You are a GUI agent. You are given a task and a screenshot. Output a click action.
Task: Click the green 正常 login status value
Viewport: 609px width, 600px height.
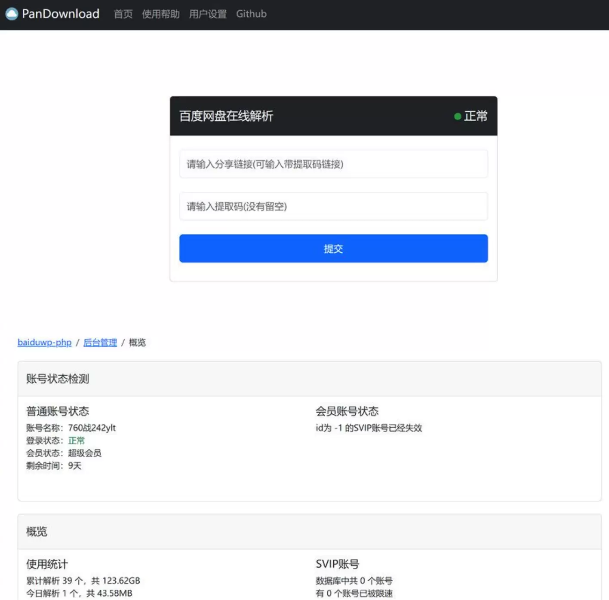77,441
